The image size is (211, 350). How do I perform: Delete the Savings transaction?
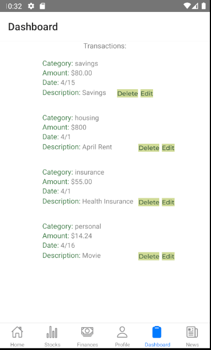(127, 94)
